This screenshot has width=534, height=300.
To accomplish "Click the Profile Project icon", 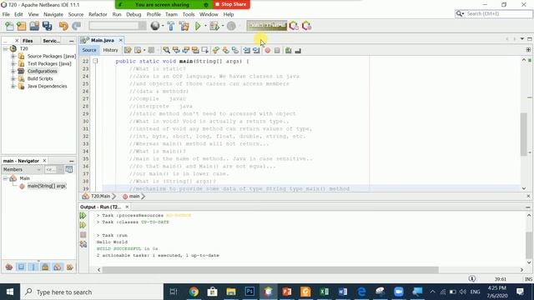I will (x=231, y=26).
